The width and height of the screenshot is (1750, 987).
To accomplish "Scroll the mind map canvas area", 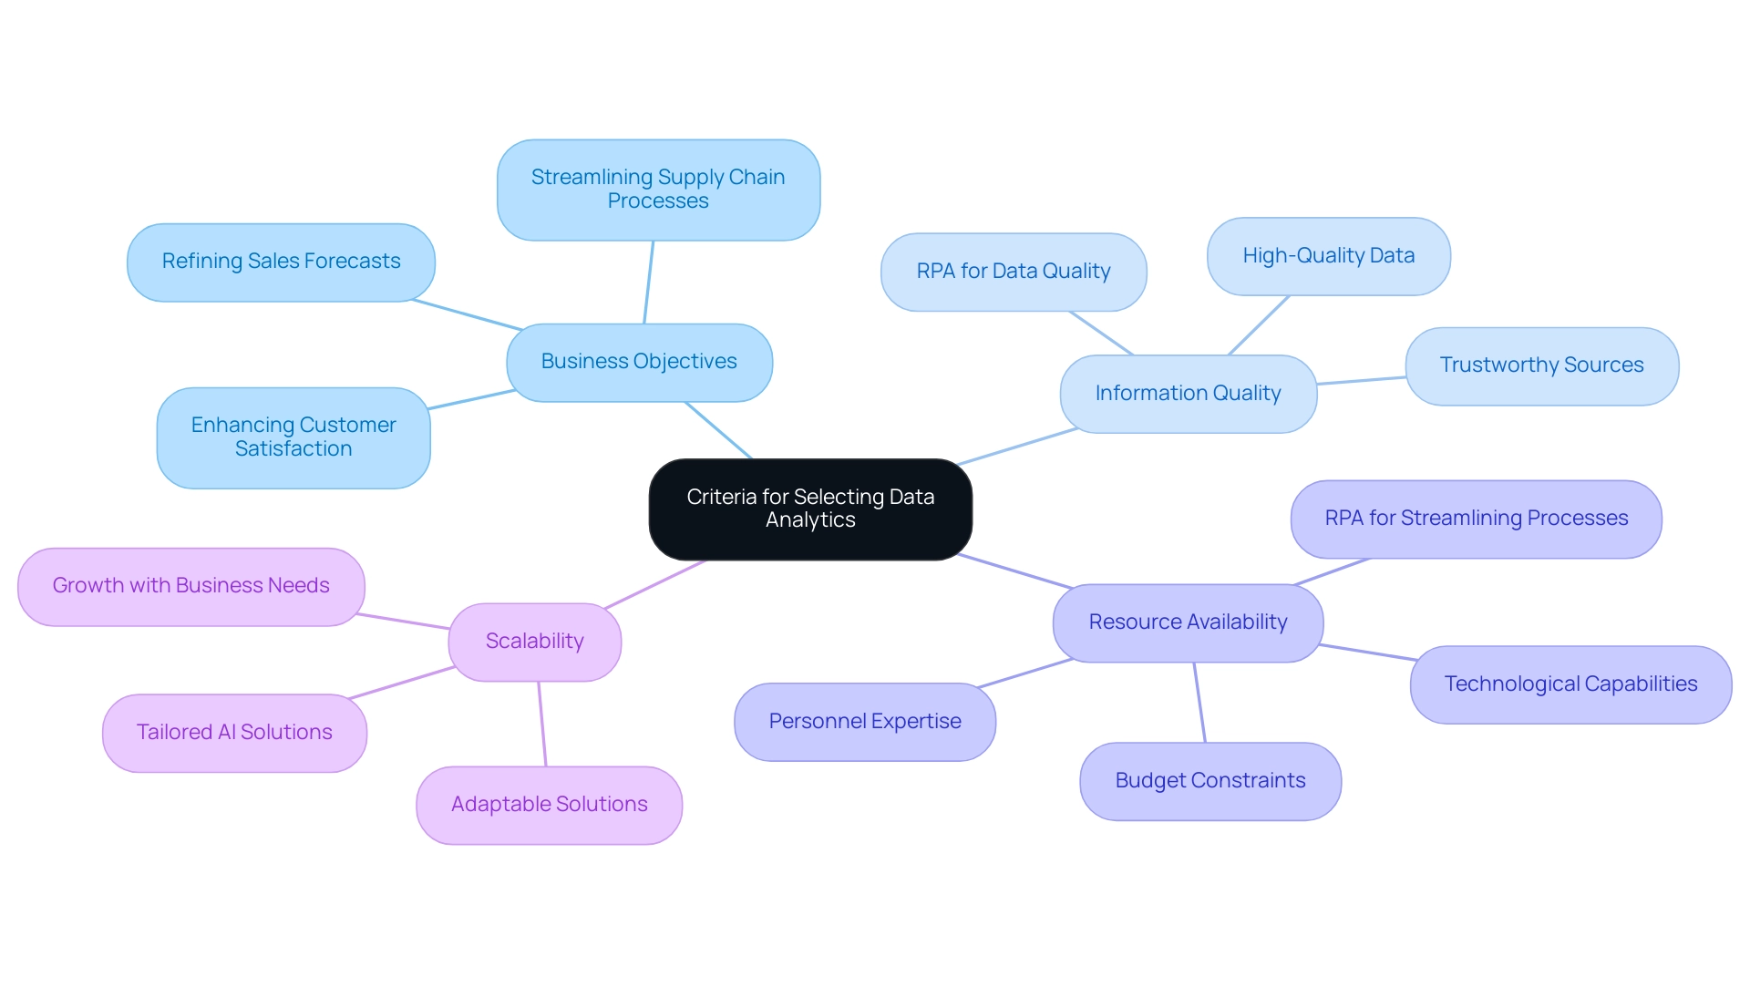I will 875,493.
